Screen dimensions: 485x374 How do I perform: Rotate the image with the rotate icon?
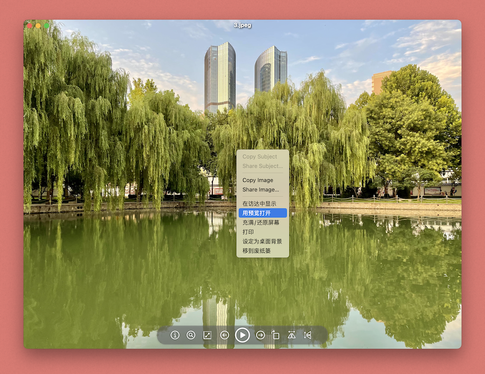pos(275,335)
